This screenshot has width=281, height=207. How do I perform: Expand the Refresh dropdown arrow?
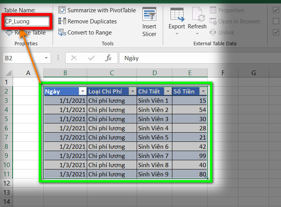[x=197, y=33]
